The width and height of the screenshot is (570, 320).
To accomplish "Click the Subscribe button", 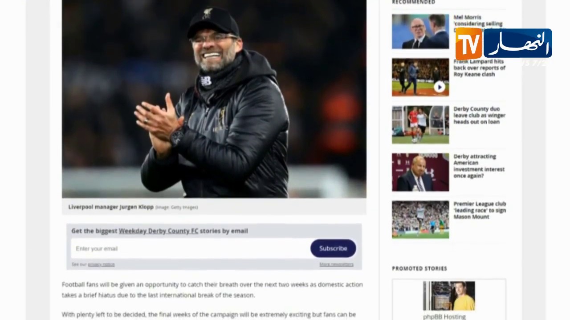I will [x=333, y=248].
